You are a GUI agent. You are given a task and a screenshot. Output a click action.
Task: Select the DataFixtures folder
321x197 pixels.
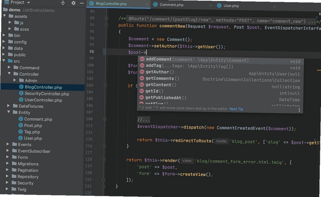(x=28, y=106)
